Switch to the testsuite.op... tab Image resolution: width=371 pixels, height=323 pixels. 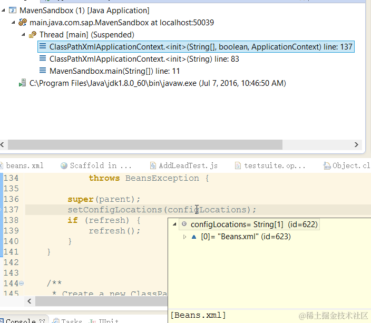tap(270, 165)
